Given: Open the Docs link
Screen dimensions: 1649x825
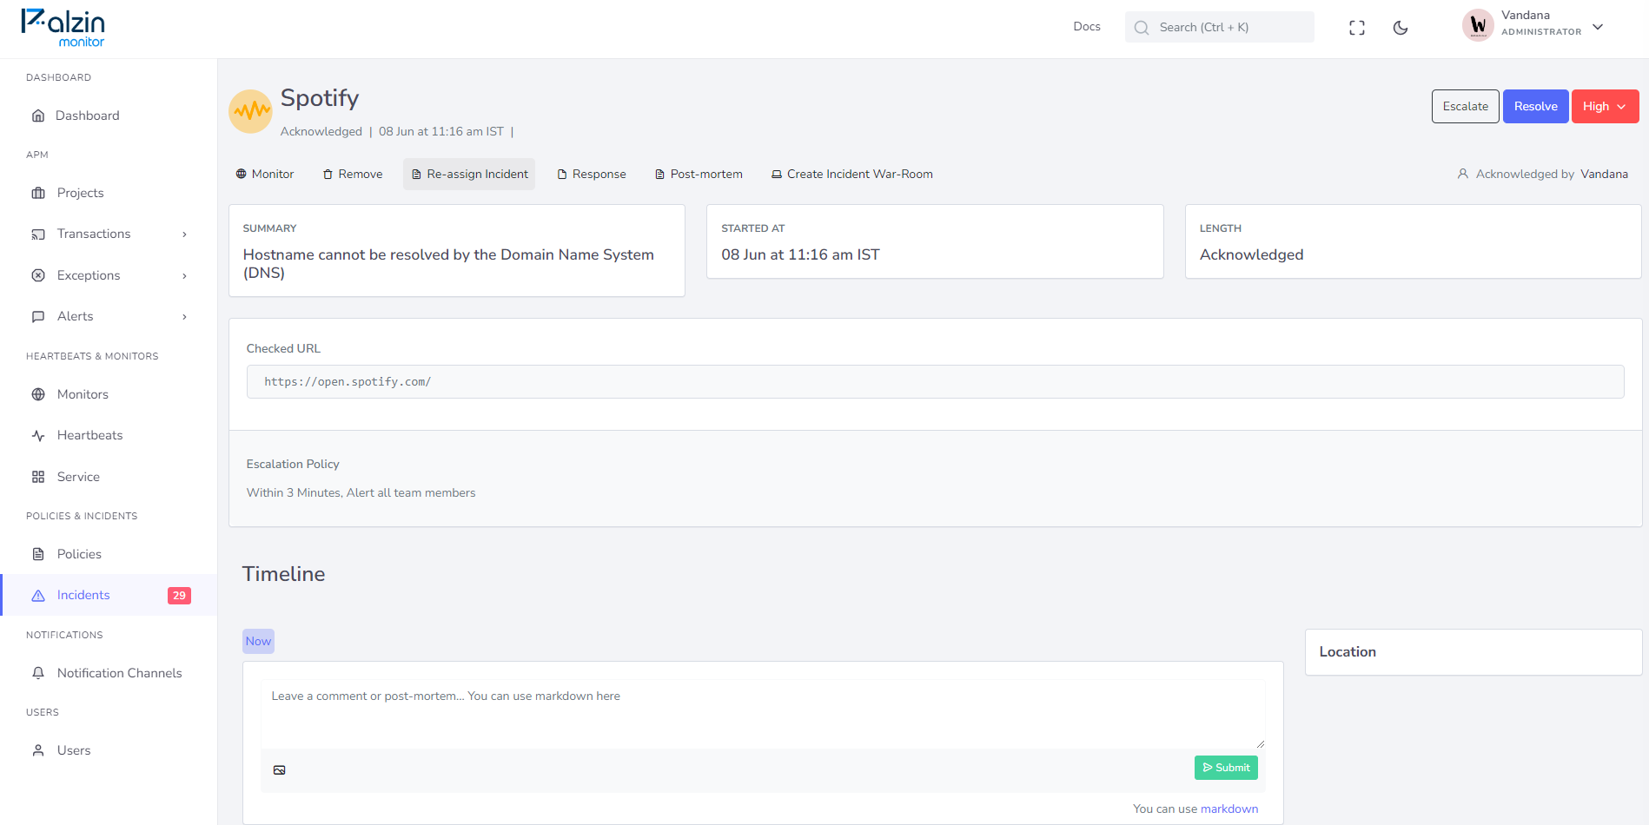Looking at the screenshot, I should (1087, 27).
